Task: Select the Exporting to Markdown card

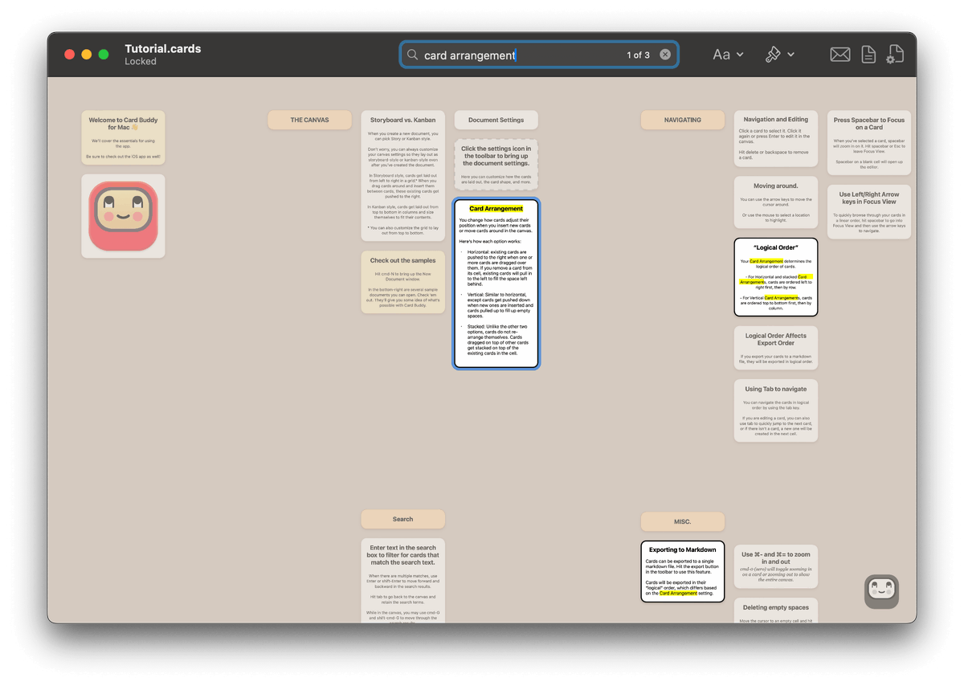Action: click(x=682, y=571)
